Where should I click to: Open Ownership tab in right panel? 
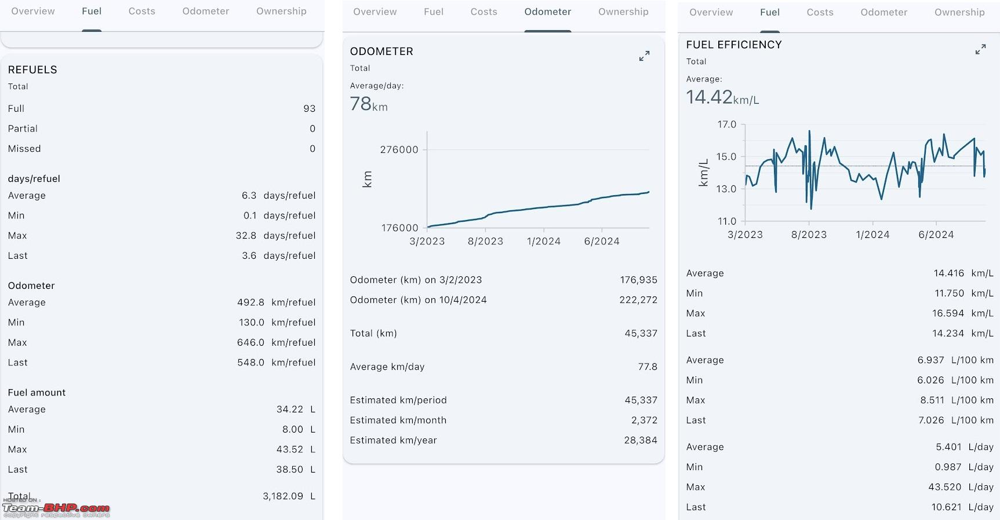point(959,12)
